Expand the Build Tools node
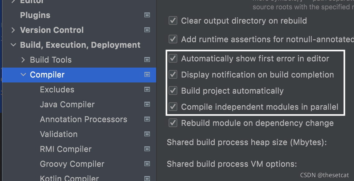This screenshot has height=181, width=354. [23, 60]
